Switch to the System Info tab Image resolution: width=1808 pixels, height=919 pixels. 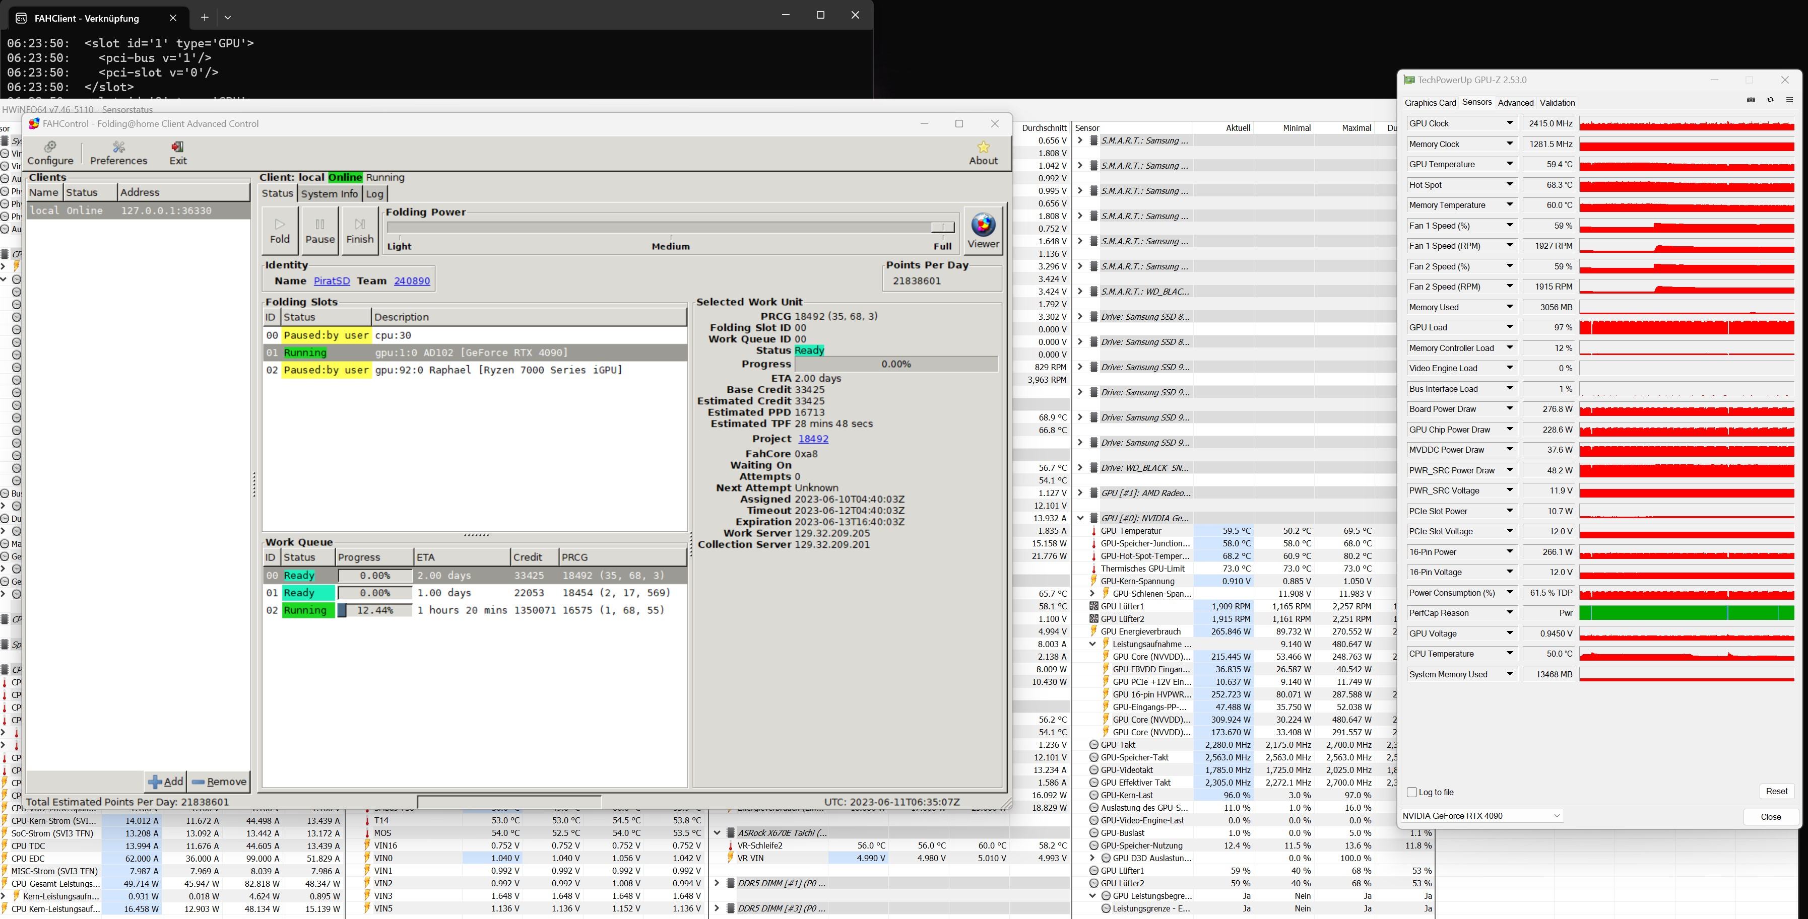pyautogui.click(x=329, y=194)
